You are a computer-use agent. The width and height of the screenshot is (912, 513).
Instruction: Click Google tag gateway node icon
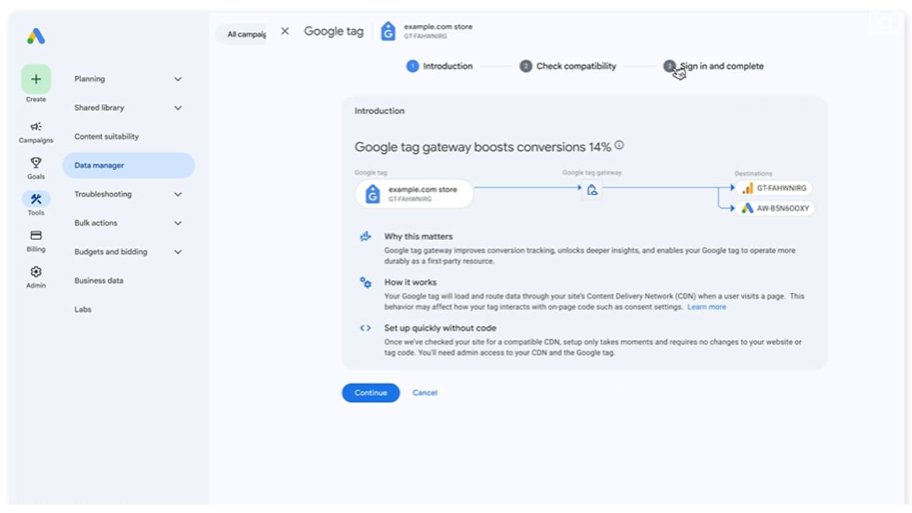click(x=591, y=190)
